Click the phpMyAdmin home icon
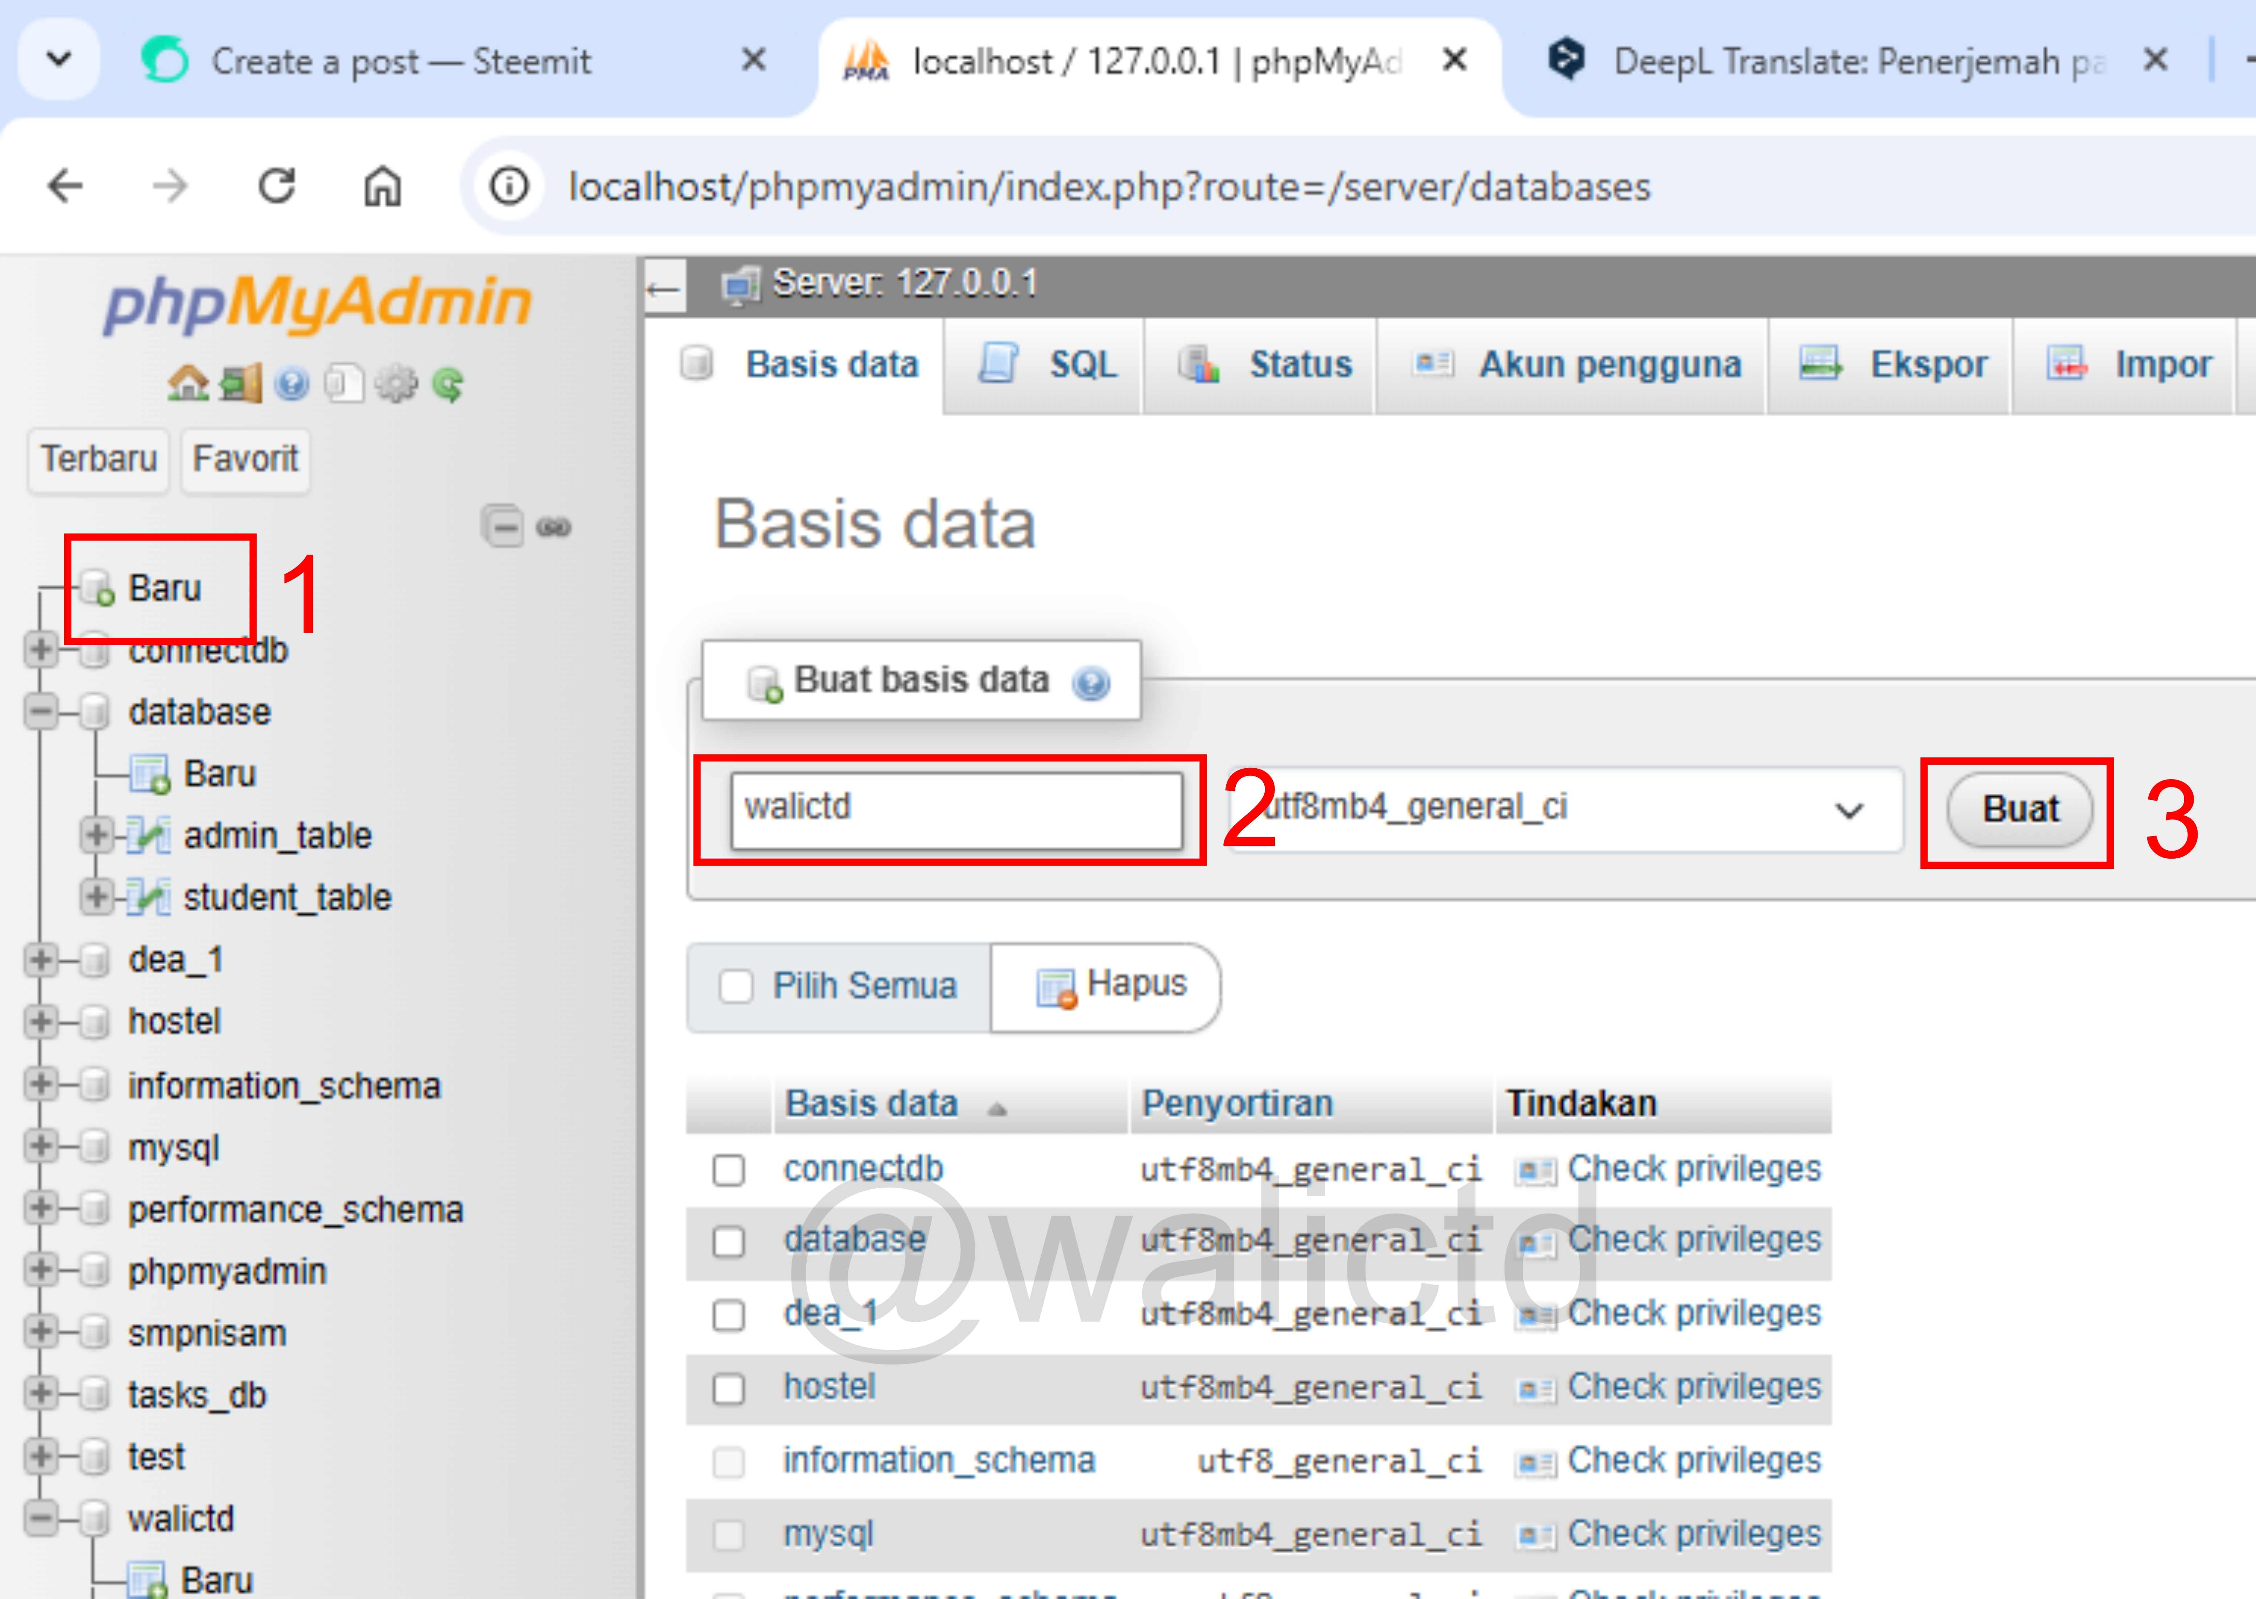2256x1599 pixels. [x=187, y=383]
